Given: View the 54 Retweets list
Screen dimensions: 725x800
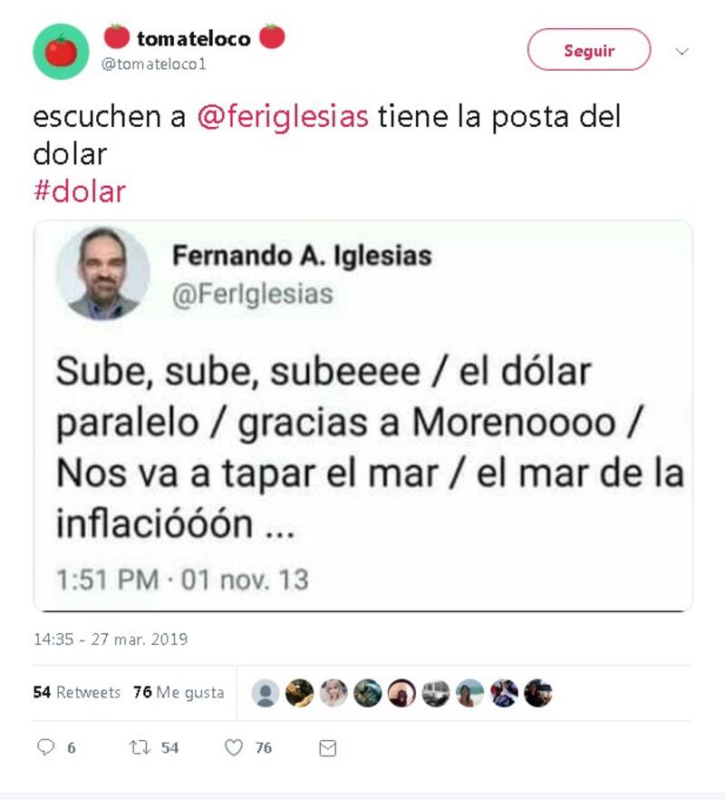Looking at the screenshot, I should [x=77, y=692].
